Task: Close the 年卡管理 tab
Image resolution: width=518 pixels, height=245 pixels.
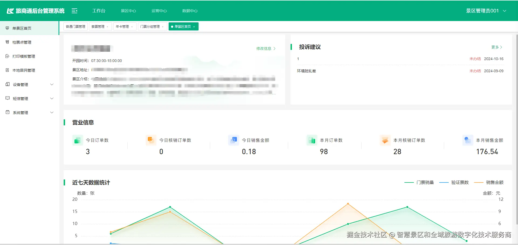Action: (x=132, y=26)
